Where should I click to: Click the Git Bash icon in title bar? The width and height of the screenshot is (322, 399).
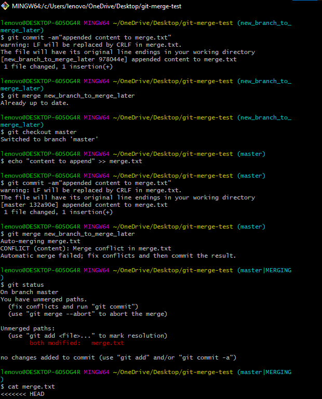click(5, 6)
